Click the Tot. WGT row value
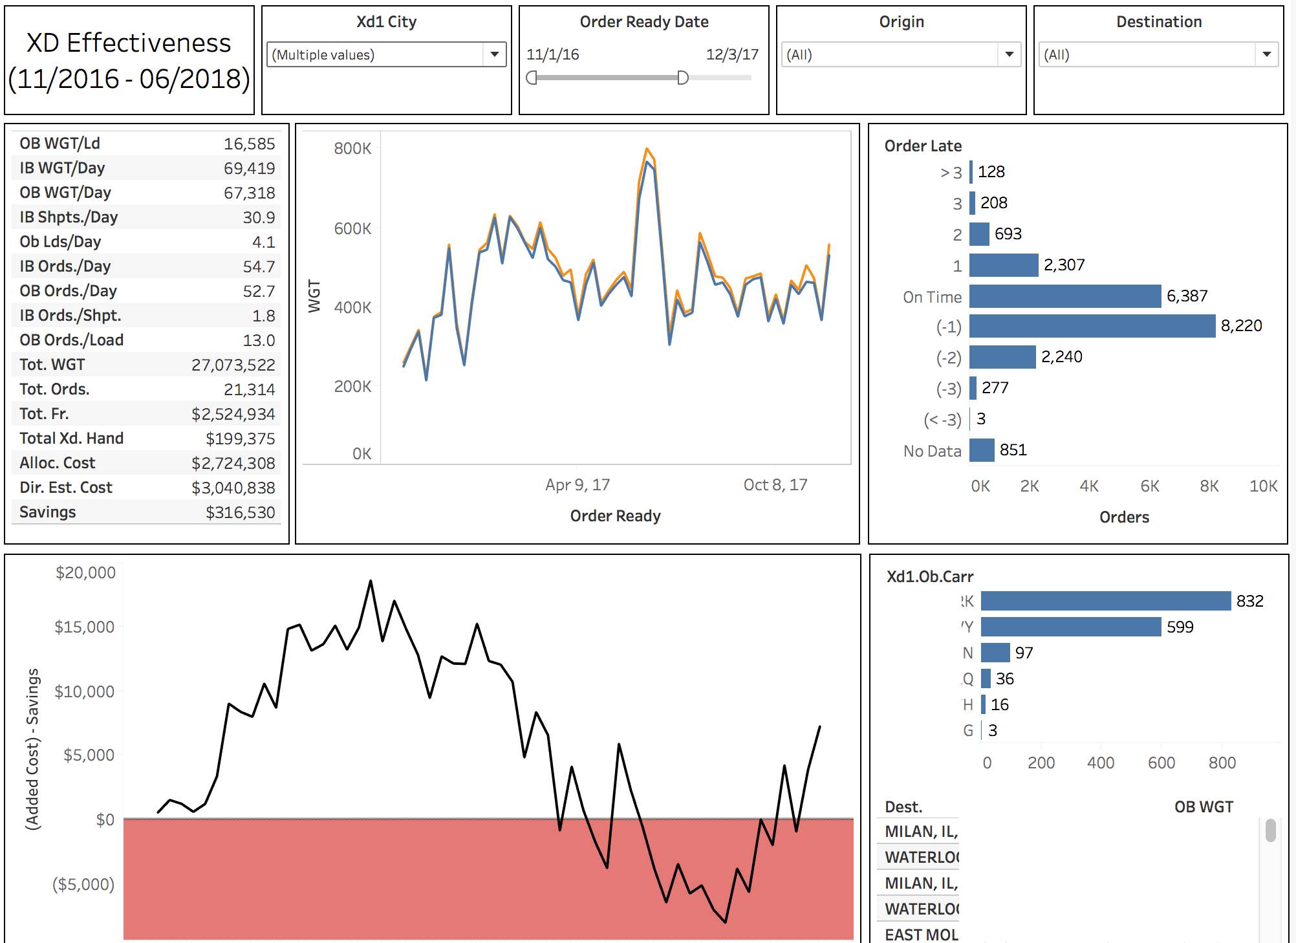The image size is (1296, 943). point(233,365)
